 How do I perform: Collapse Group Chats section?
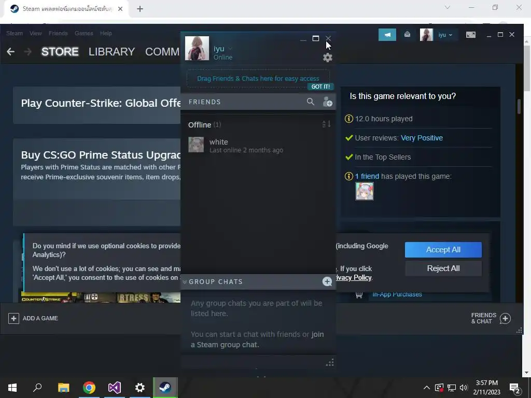(185, 281)
